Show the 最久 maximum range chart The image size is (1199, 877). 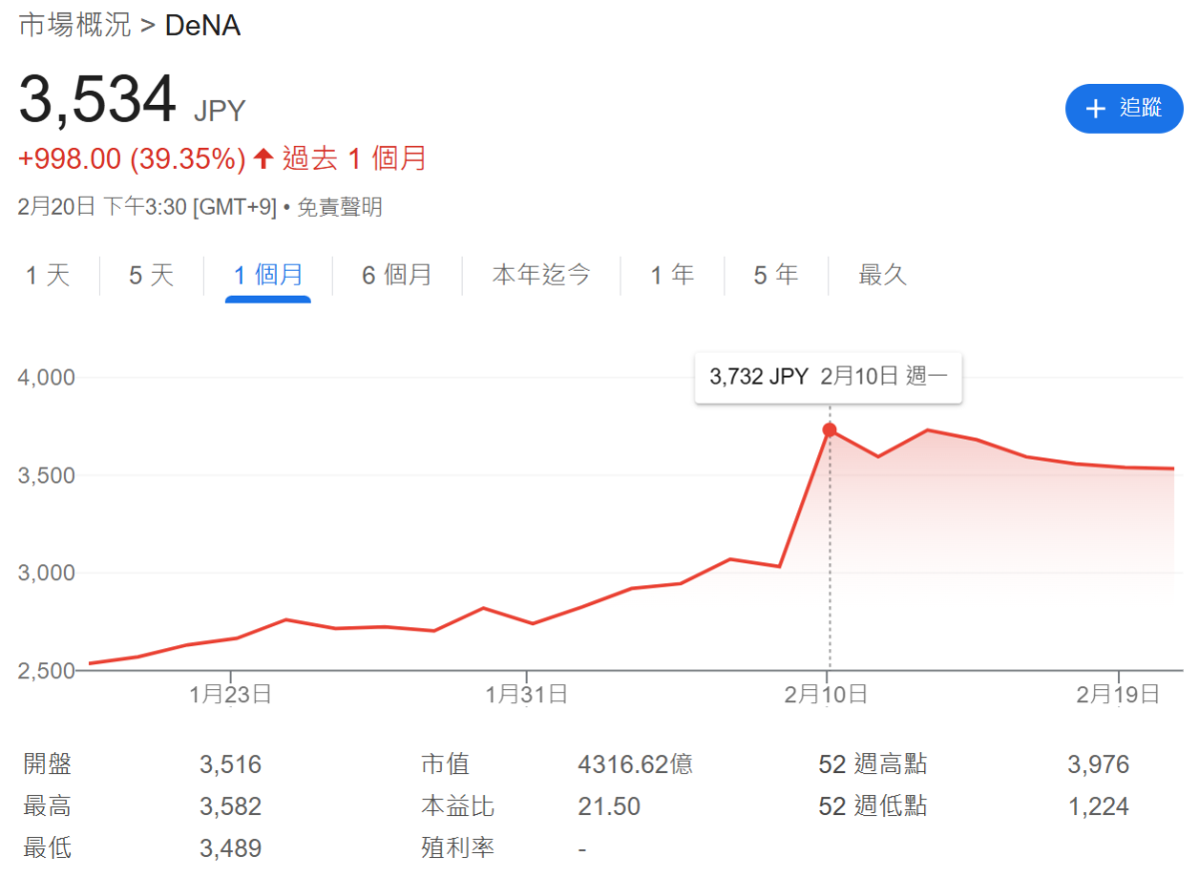(882, 275)
